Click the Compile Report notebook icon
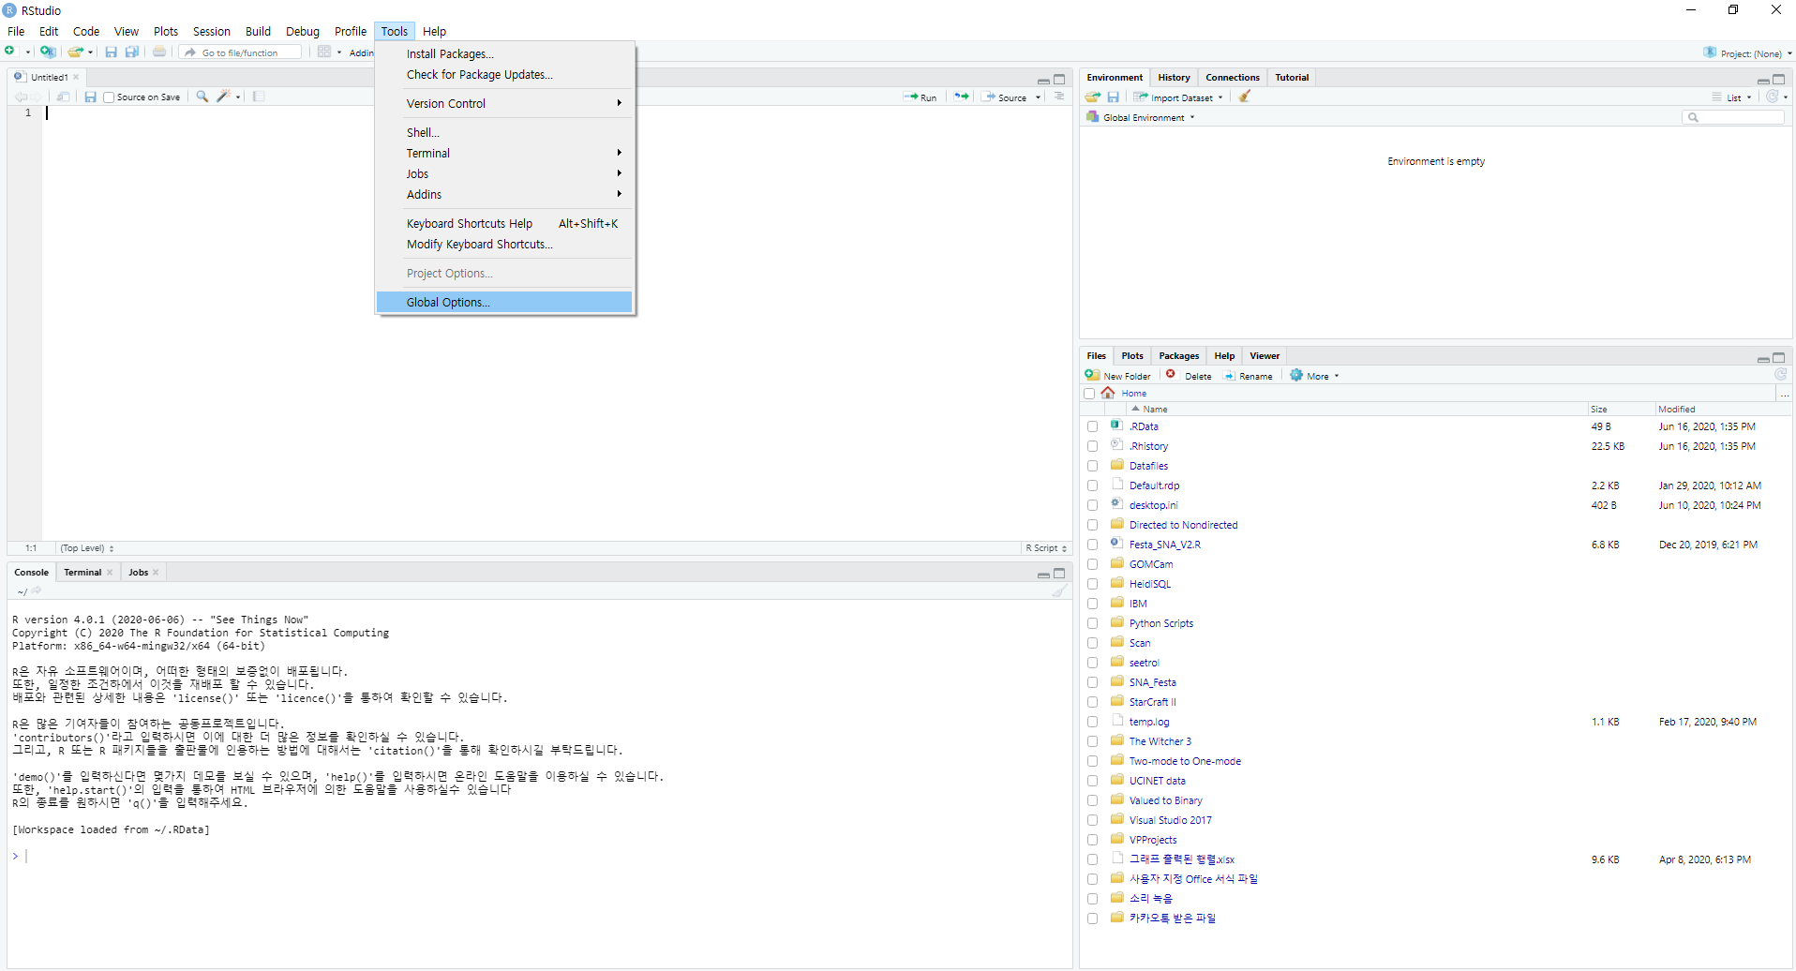The width and height of the screenshot is (1796, 971). click(259, 97)
